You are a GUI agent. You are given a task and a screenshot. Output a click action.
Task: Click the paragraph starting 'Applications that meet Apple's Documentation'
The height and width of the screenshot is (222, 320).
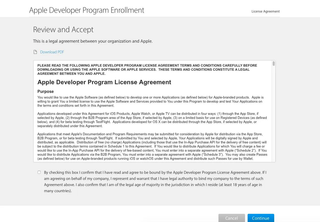click(152, 146)
